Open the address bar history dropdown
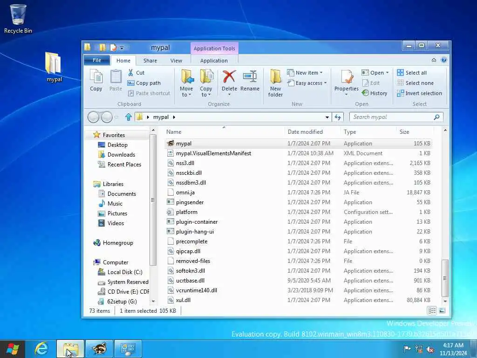 [327, 117]
